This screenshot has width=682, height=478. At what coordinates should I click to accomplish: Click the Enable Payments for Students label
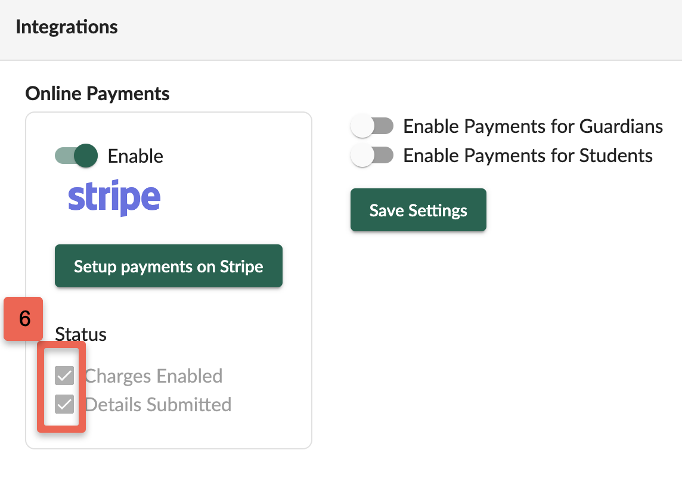pyautogui.click(x=528, y=156)
